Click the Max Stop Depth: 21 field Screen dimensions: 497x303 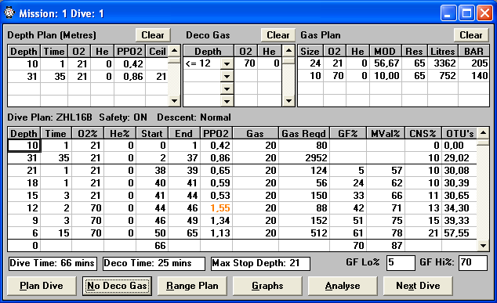pos(260,263)
